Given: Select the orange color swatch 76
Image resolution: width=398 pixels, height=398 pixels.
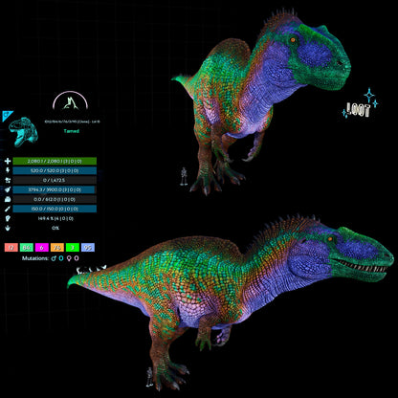Looking at the screenshot, I should pos(57,248).
